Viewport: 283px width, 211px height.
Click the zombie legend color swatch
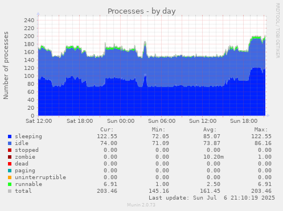10,157
